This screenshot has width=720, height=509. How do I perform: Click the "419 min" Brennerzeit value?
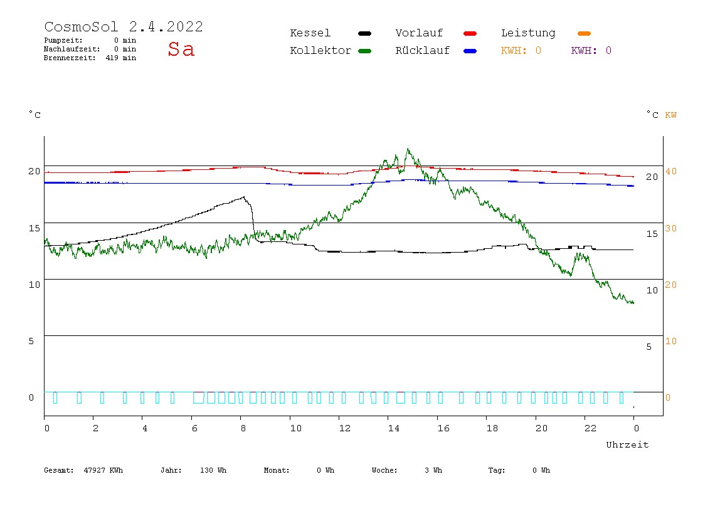click(x=121, y=58)
